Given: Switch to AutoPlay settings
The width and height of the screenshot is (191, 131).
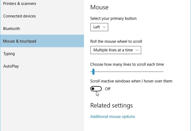Looking at the screenshot, I should [x=11, y=66].
